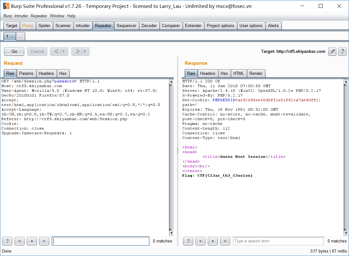Open the Intruder menu in the menu bar

click(x=21, y=16)
